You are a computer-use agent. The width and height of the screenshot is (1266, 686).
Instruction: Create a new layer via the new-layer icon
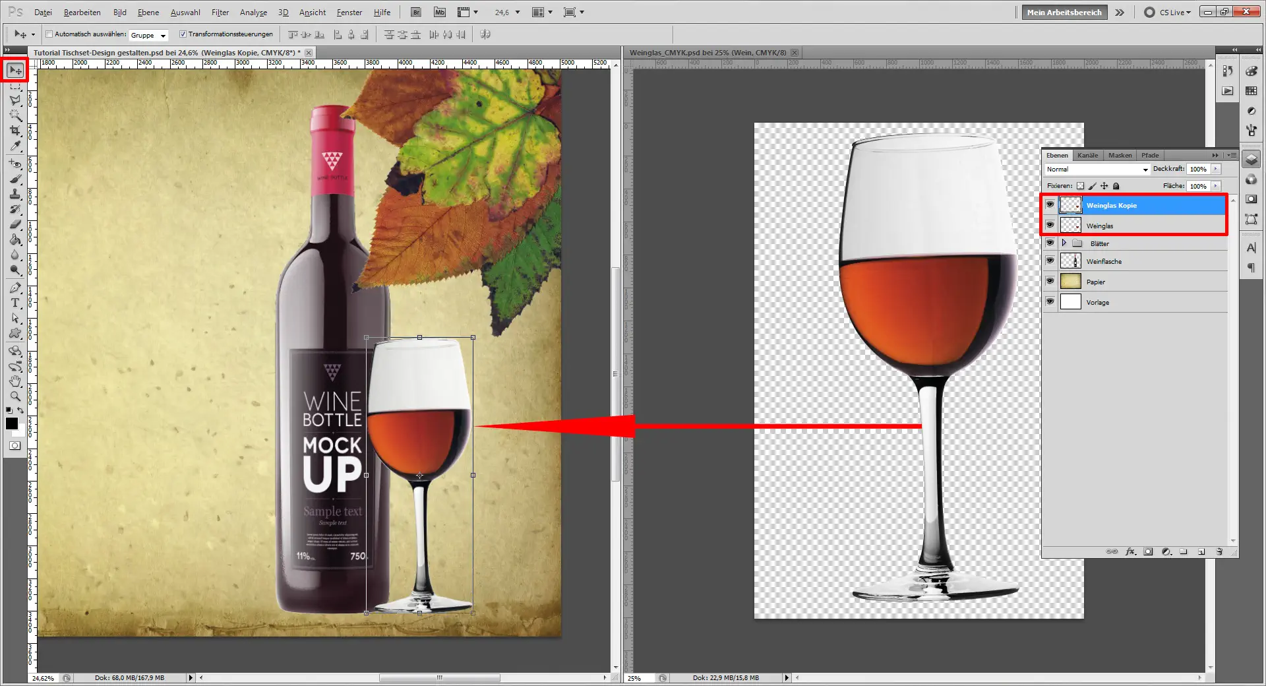(1201, 551)
